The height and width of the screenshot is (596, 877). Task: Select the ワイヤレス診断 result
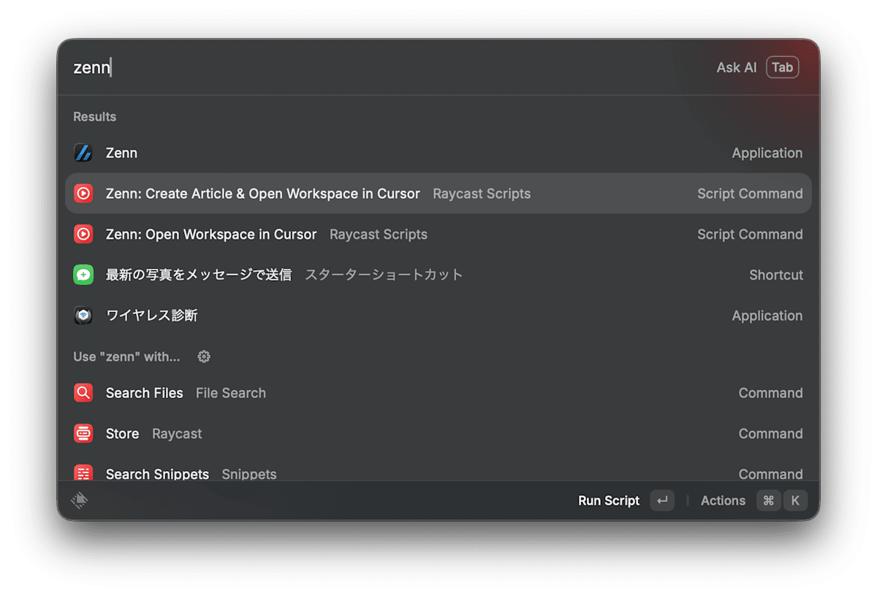coord(438,316)
